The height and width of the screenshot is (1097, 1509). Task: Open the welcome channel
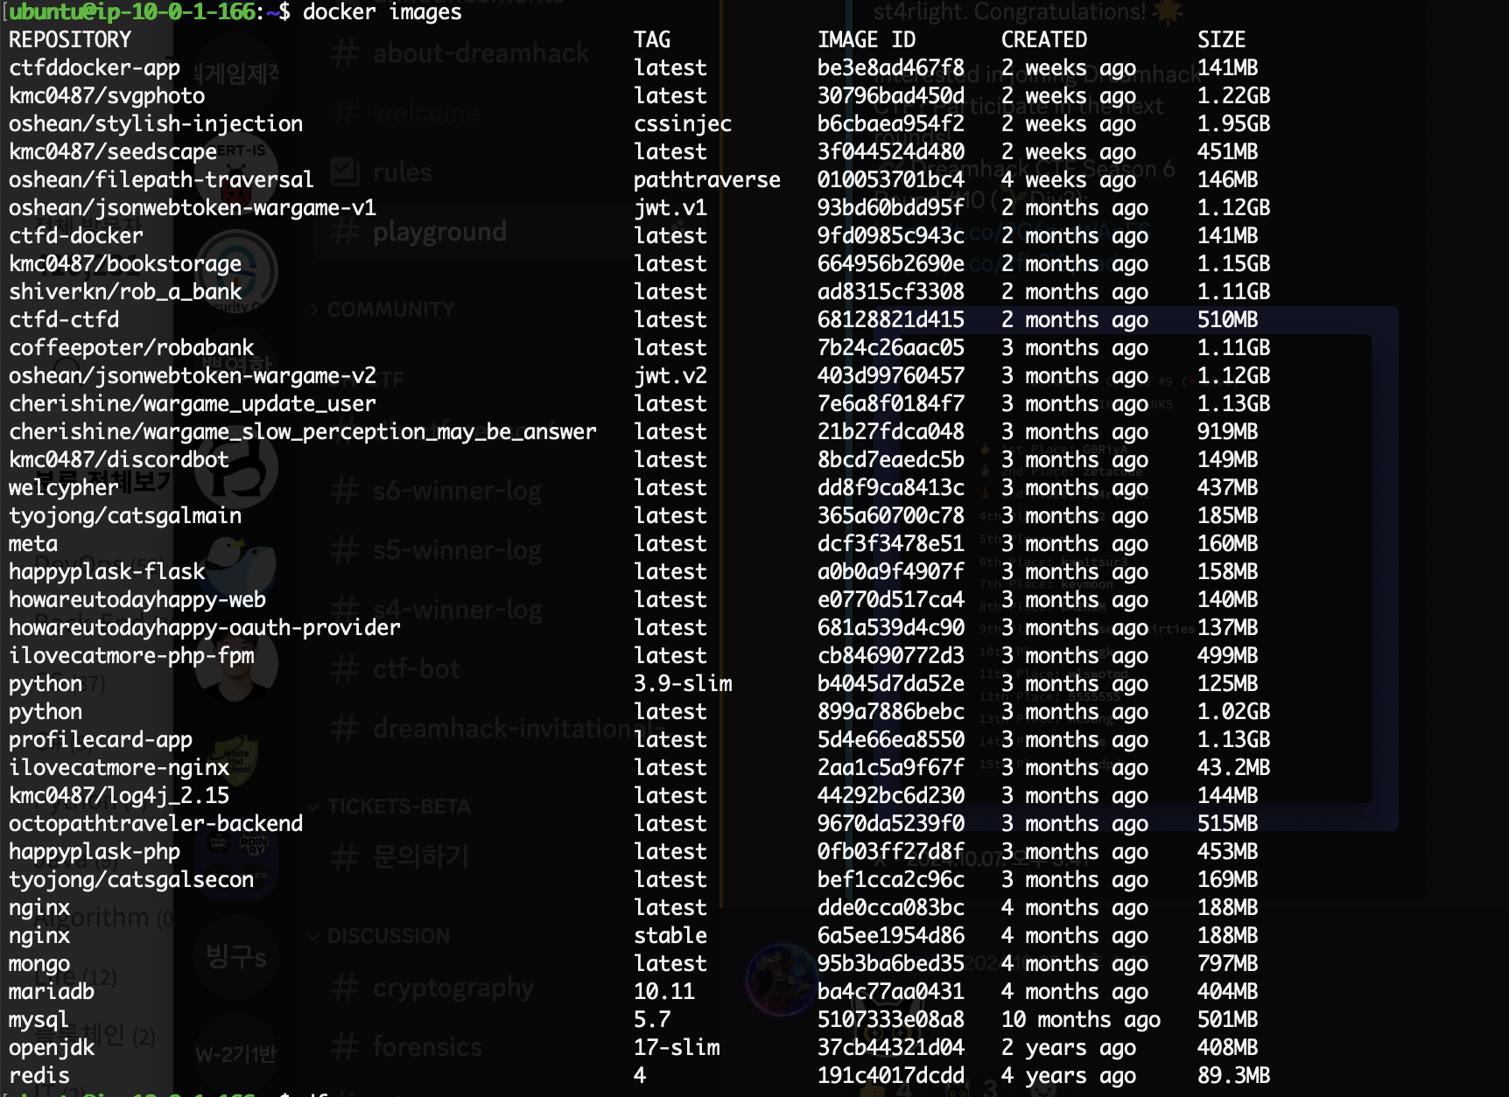point(426,112)
